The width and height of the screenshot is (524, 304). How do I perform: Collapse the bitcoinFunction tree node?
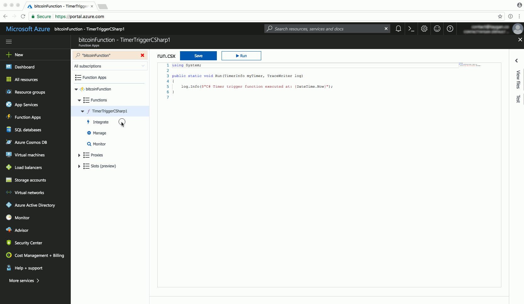76,89
